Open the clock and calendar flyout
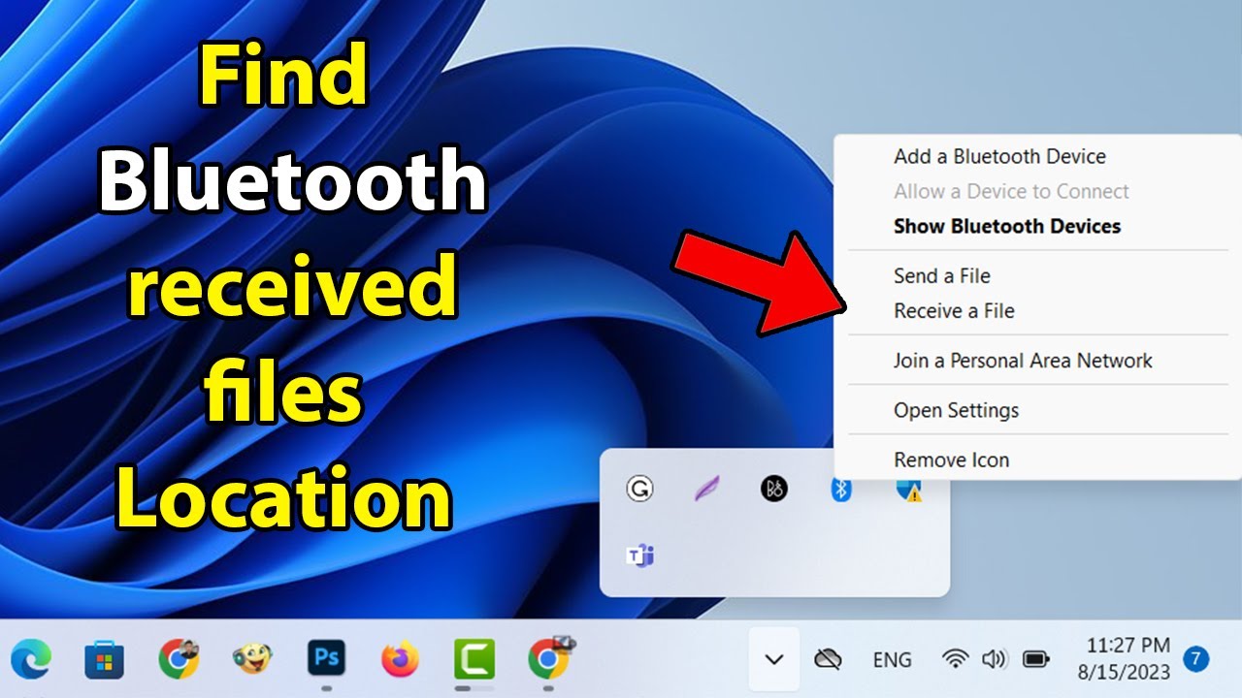1242x698 pixels. pyautogui.click(x=1124, y=658)
